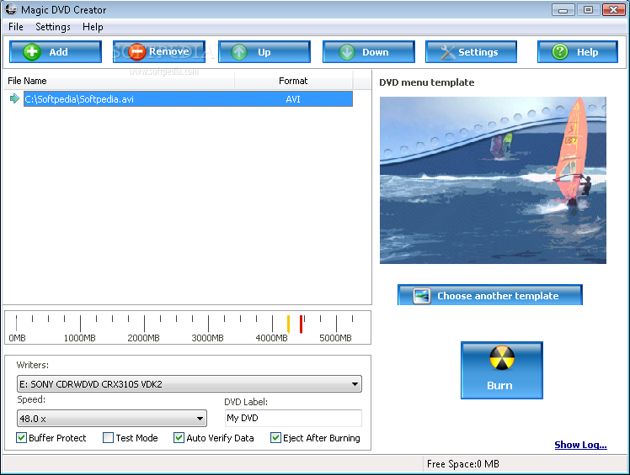Viewport: 630px width, 475px height.
Task: Open the Writers drive dropdown
Action: (x=190, y=384)
